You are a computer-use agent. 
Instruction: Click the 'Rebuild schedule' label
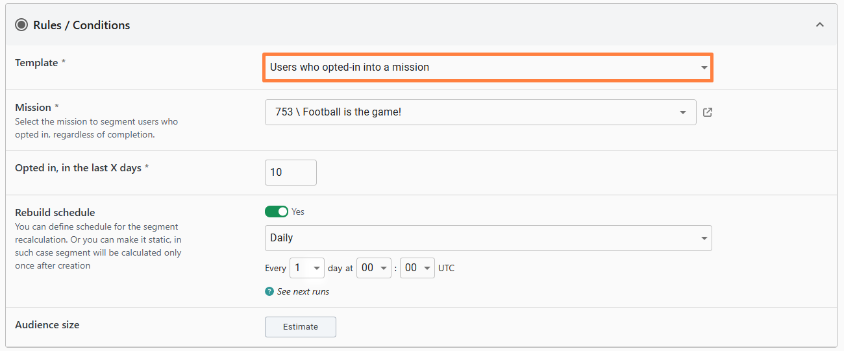point(55,213)
